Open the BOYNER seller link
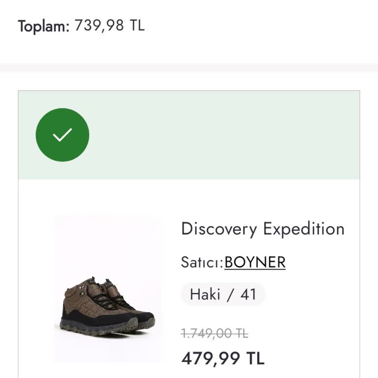378x378 pixels. coord(255,262)
